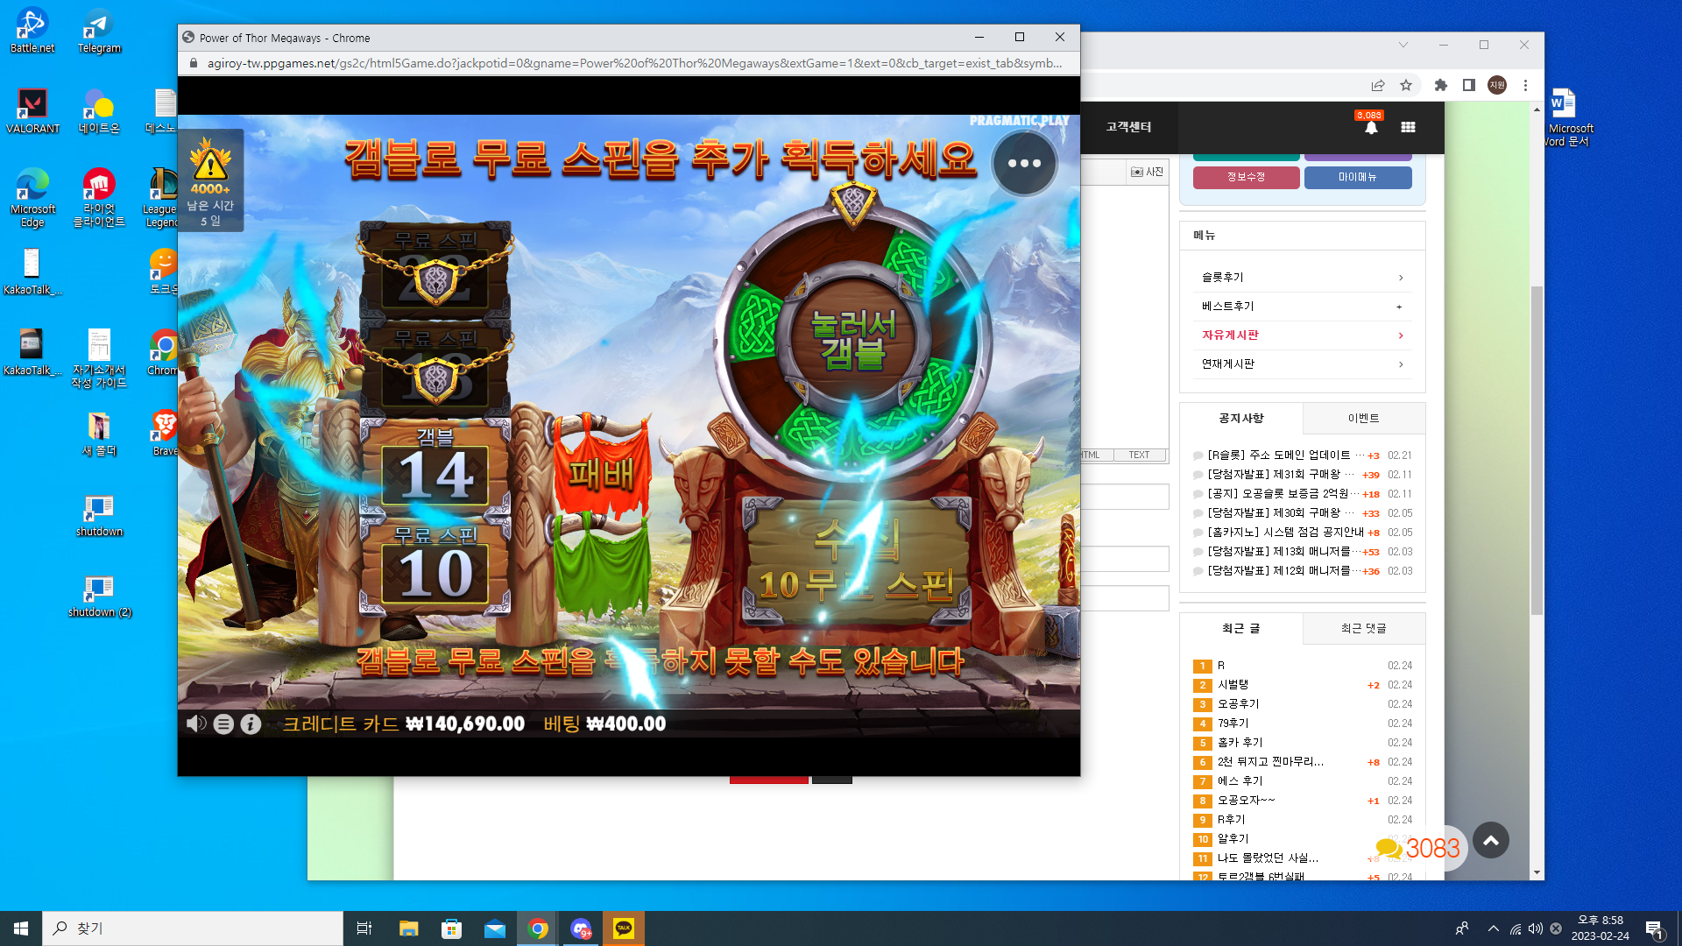
Task: Select the 새 폴더 desktop folder
Action: 99,434
